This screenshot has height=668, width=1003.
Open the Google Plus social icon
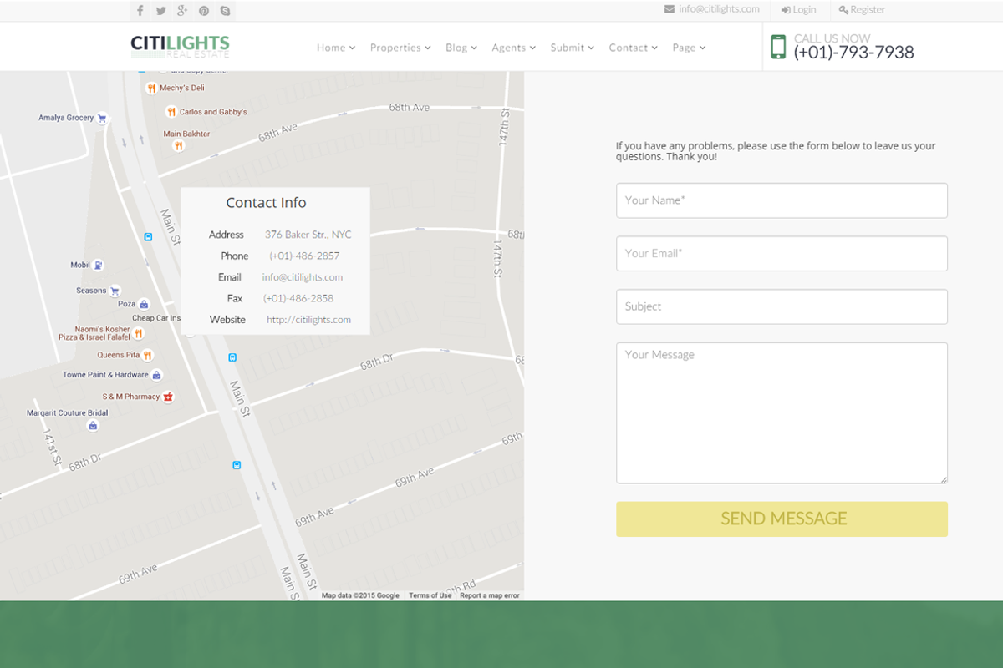tap(183, 11)
